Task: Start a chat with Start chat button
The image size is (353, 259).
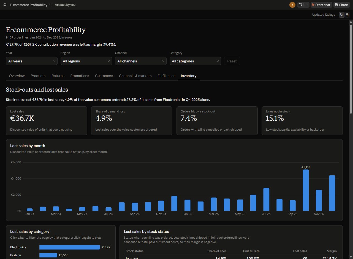Action: point(321,5)
